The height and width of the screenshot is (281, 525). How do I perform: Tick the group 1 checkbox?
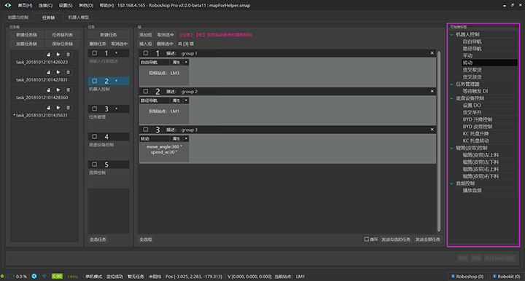click(146, 53)
